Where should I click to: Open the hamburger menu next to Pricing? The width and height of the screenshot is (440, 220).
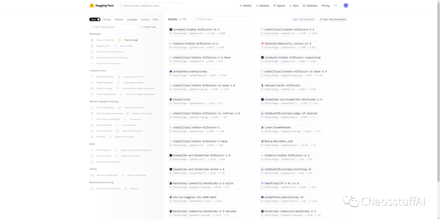coord(335,6)
